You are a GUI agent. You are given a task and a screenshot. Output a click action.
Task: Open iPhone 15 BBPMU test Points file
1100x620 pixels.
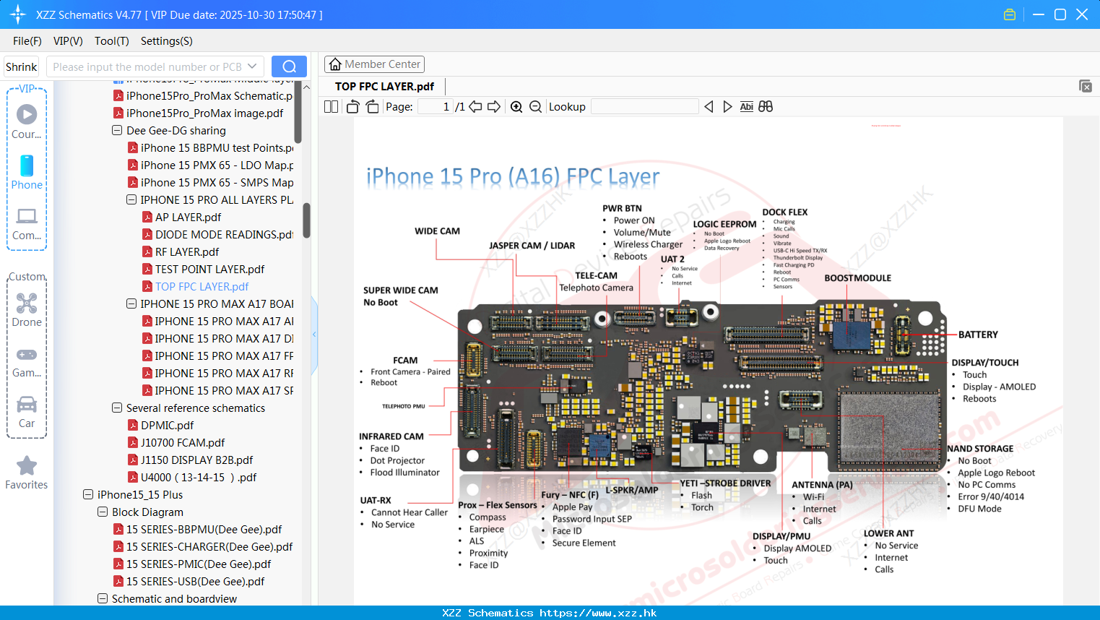click(217, 147)
